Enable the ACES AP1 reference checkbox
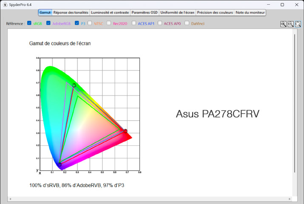 click(x=134, y=23)
